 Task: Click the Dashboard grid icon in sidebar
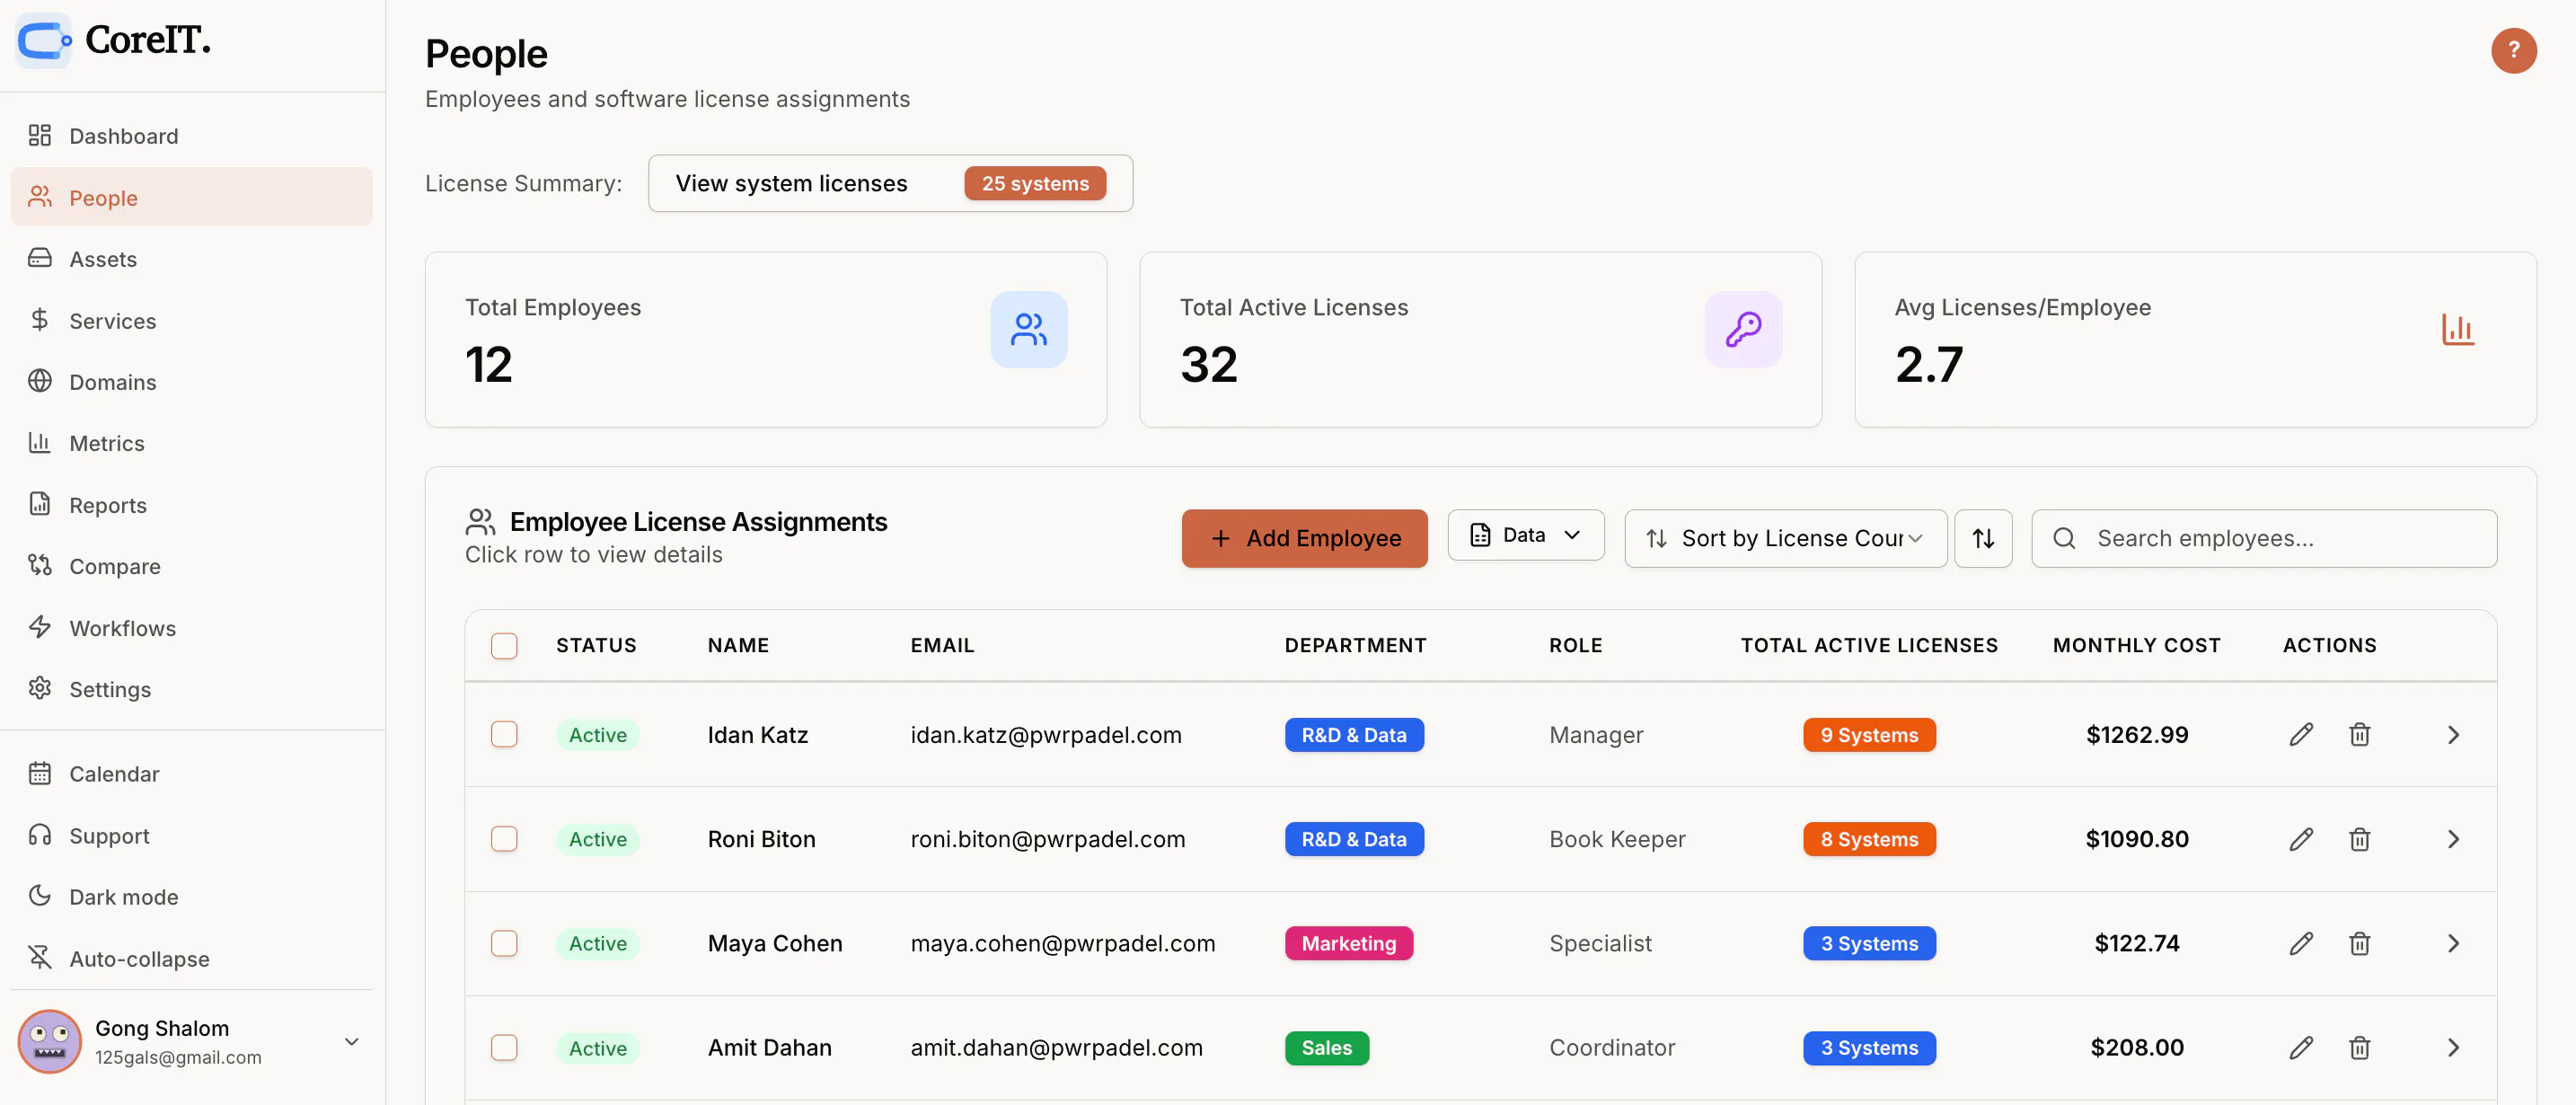pyautogui.click(x=40, y=135)
